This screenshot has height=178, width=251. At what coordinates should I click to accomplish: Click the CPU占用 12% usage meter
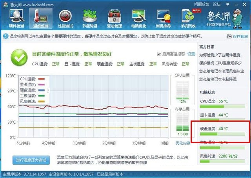(182, 90)
